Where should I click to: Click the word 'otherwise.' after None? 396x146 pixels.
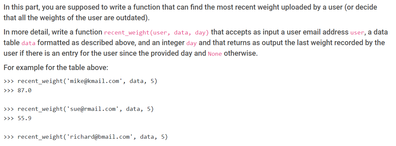click(x=241, y=53)
